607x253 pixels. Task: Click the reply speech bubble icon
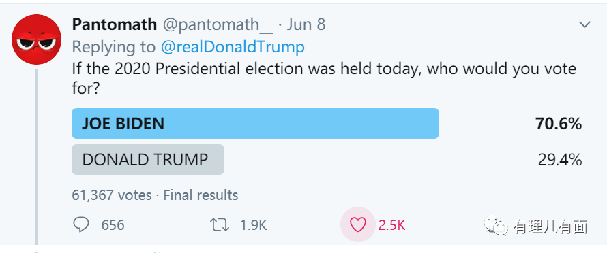tap(81, 225)
